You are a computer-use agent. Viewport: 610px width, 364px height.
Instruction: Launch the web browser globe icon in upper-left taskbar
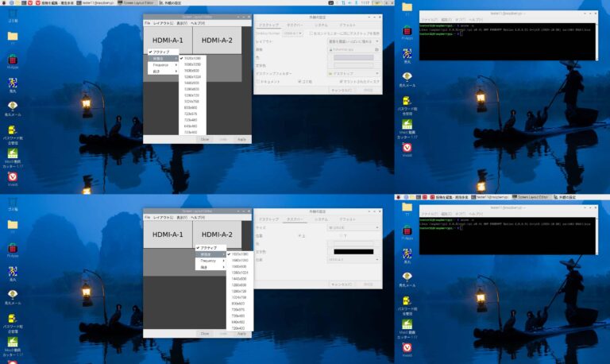click(x=11, y=2)
